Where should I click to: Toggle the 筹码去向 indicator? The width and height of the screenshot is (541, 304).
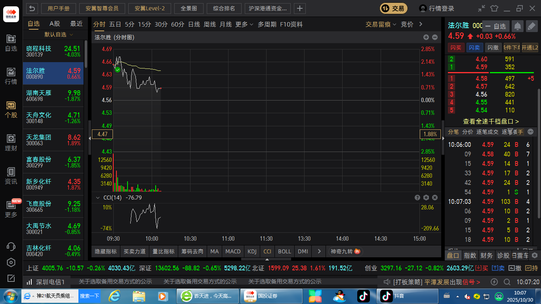[x=192, y=251]
